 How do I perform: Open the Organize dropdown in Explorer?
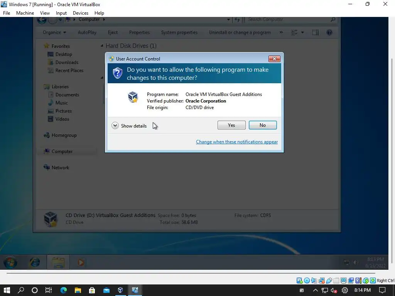tap(54, 32)
